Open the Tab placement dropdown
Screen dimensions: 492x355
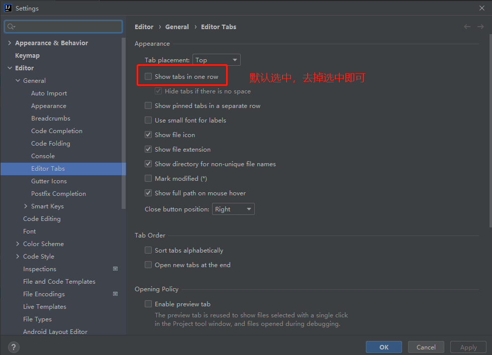(216, 60)
